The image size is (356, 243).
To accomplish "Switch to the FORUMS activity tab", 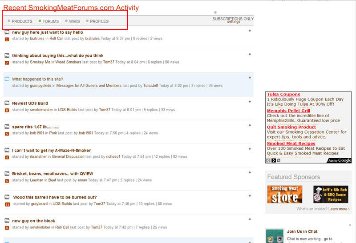I will (49, 21).
